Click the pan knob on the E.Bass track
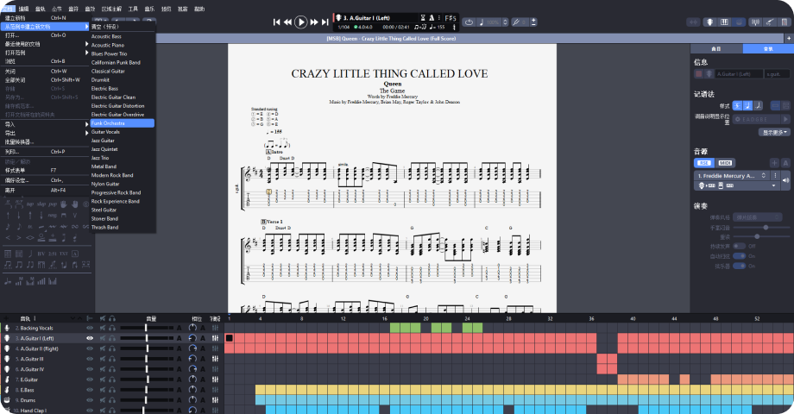 (x=192, y=390)
